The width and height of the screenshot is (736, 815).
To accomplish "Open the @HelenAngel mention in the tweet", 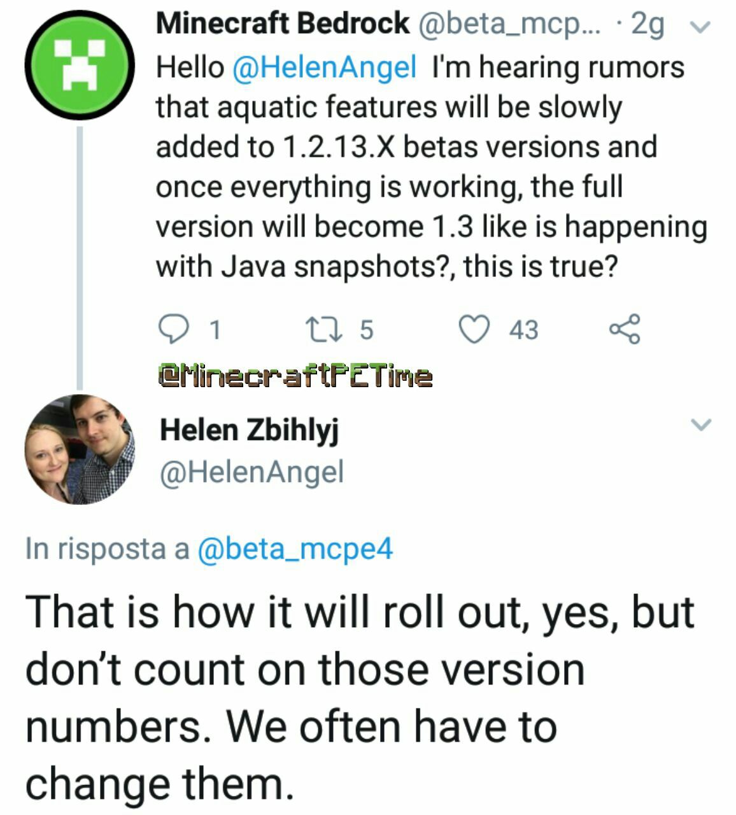I will point(325,67).
